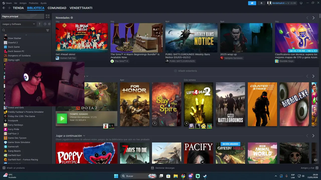
Task: Open Poppy Playtime suggested game cover
Action: pyautogui.click(x=87, y=153)
